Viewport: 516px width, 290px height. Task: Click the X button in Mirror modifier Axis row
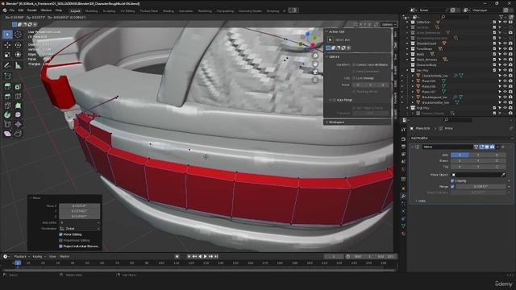460,155
